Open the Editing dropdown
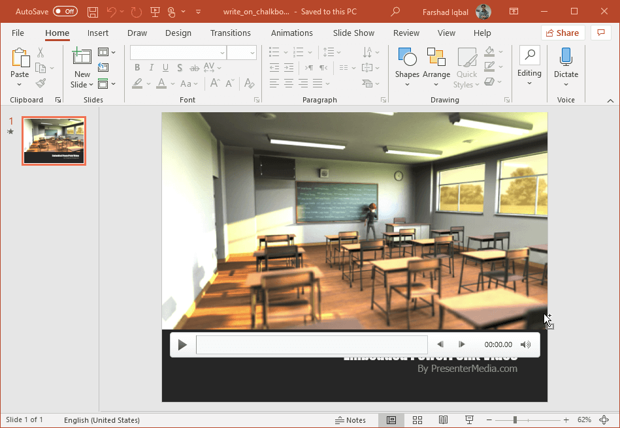Image resolution: width=620 pixels, height=428 pixels. [529, 67]
